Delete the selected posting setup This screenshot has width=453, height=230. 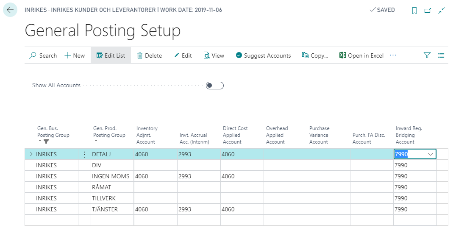149,55
